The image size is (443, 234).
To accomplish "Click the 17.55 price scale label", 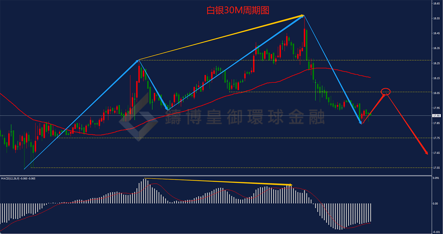I will 436,168.
